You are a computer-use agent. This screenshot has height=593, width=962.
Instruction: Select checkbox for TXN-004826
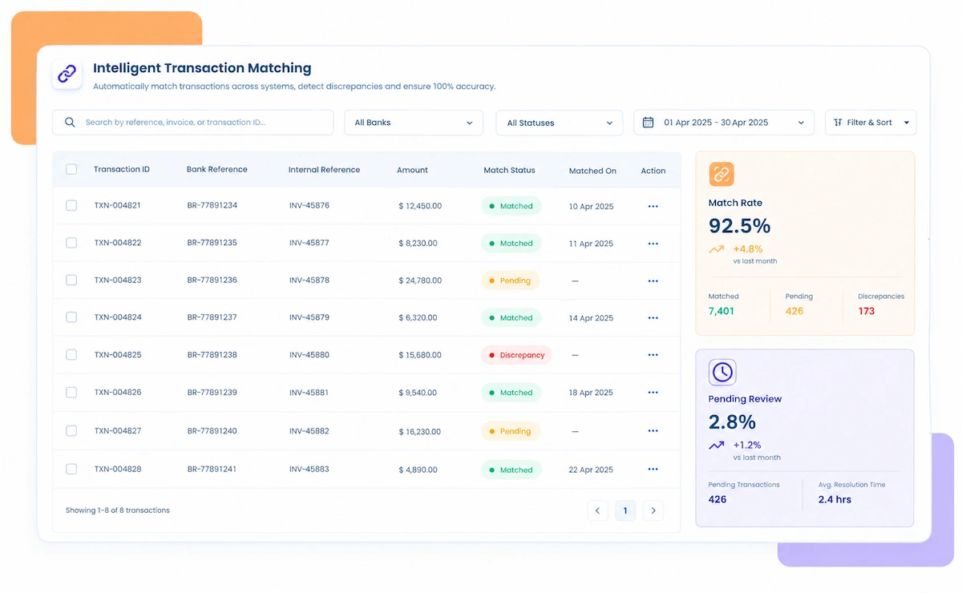71,392
